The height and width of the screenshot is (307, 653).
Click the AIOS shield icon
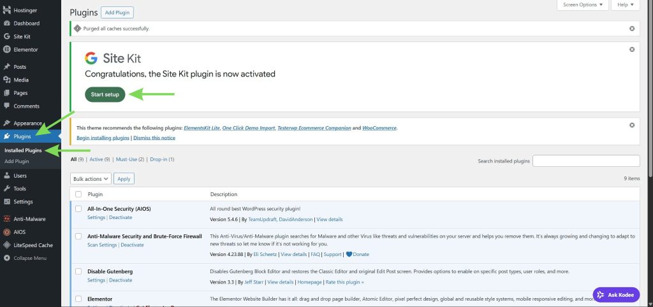[6, 232]
